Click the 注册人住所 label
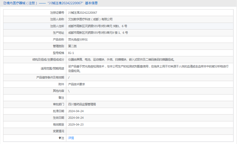 [57, 26]
